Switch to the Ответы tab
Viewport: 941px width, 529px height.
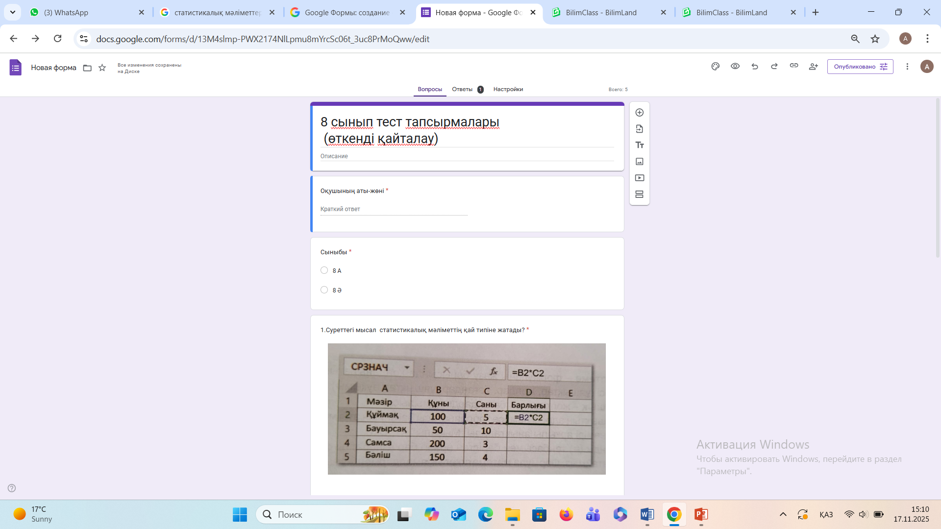click(x=462, y=89)
